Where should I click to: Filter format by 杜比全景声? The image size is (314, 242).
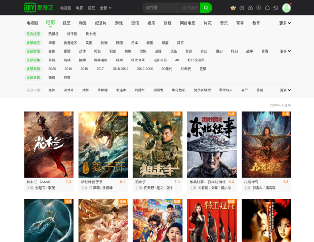click(196, 60)
